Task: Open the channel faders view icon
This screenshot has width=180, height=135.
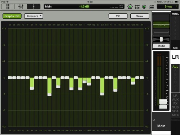Action: (21, 6)
